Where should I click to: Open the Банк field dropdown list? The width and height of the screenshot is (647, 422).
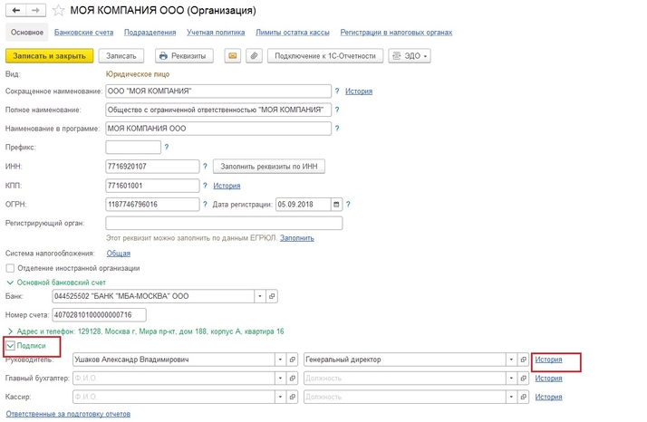pyautogui.click(x=259, y=296)
